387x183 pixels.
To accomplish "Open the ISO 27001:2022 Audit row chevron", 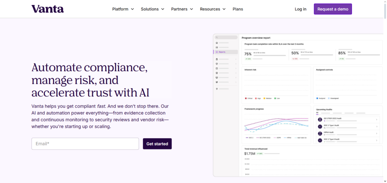I will coord(376,120).
